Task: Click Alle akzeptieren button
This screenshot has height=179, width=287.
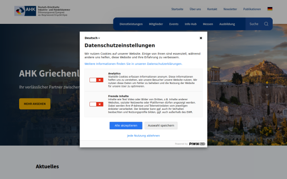Action: 126,126
